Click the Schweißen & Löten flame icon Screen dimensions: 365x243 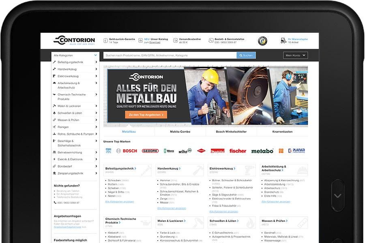click(x=54, y=113)
